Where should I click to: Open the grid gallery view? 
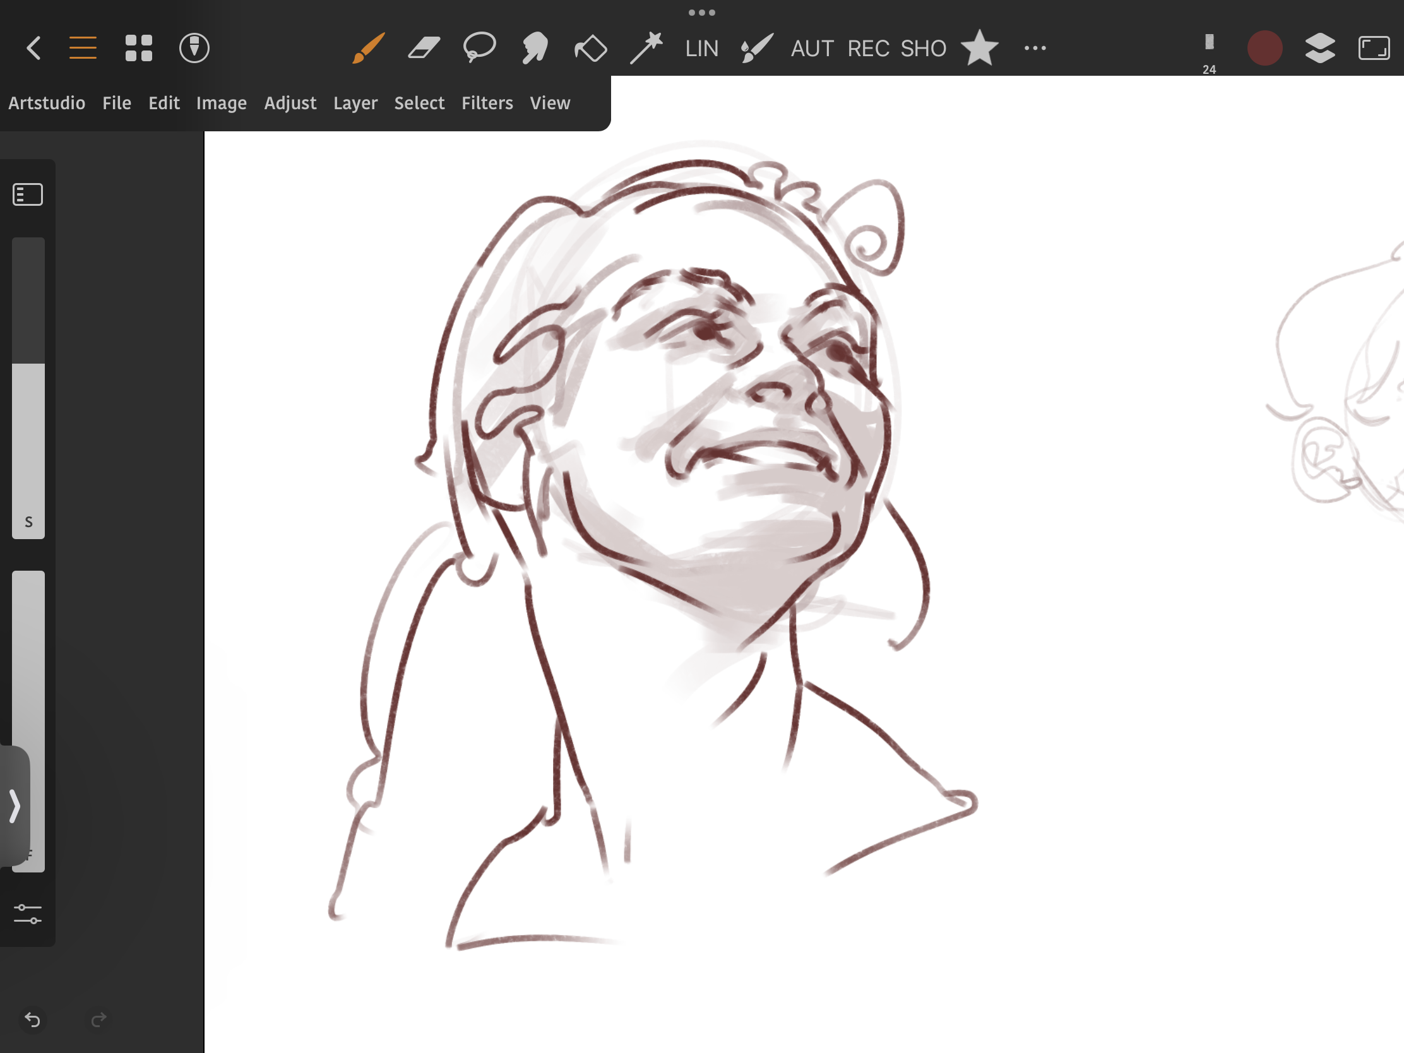[x=138, y=47]
